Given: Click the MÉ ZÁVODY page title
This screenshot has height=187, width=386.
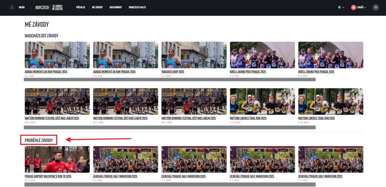Looking at the screenshot, I should click(37, 24).
